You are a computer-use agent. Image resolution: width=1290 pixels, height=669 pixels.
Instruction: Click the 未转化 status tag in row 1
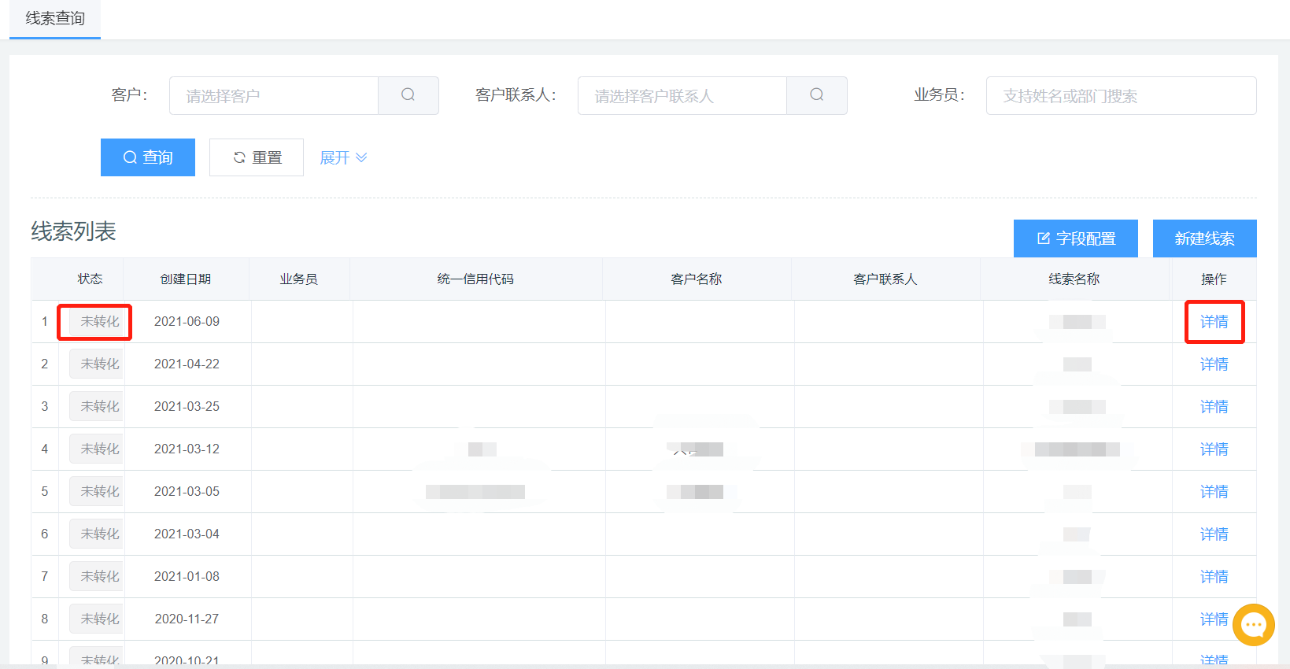[99, 322]
